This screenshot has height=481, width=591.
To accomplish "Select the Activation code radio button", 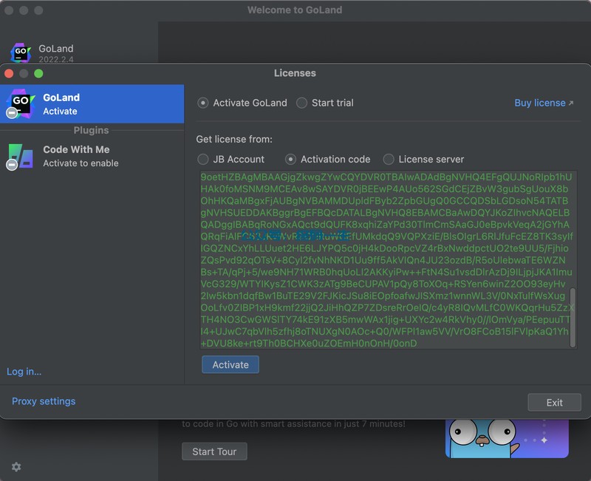I will [x=291, y=159].
